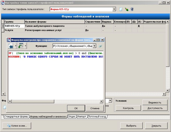Viewport: 171px width, 132px height.
Task: Maximize the formula control dialog
Action: coord(98,40)
